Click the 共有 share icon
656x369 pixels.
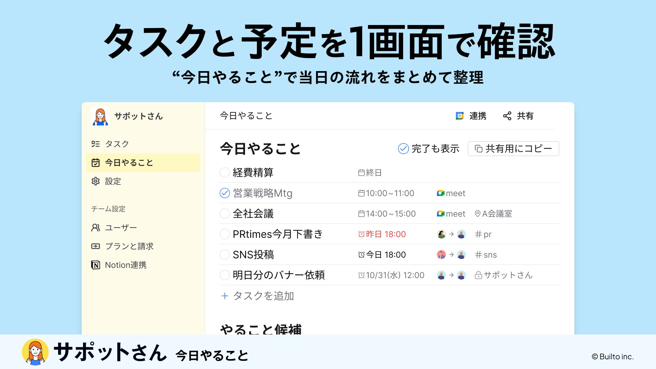(x=507, y=116)
